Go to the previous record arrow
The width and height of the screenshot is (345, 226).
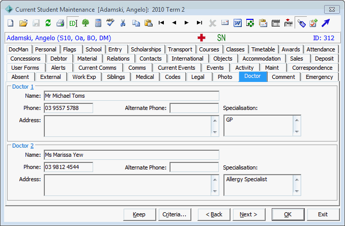pyautogui.click(x=174, y=23)
